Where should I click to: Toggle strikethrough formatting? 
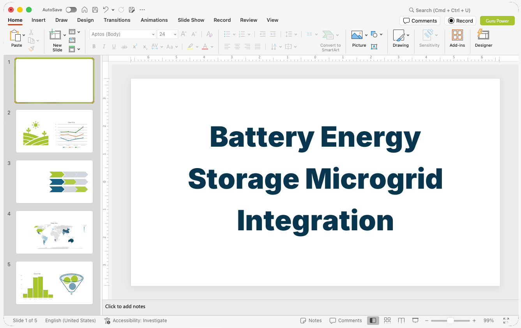click(x=124, y=47)
